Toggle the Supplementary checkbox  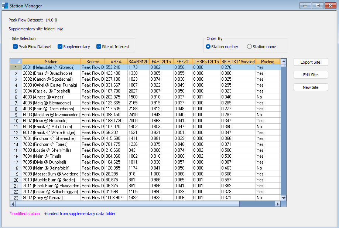(60, 47)
